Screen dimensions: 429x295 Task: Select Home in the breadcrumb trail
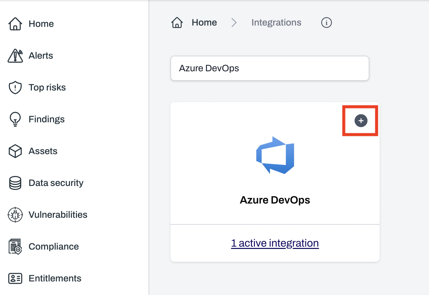204,22
